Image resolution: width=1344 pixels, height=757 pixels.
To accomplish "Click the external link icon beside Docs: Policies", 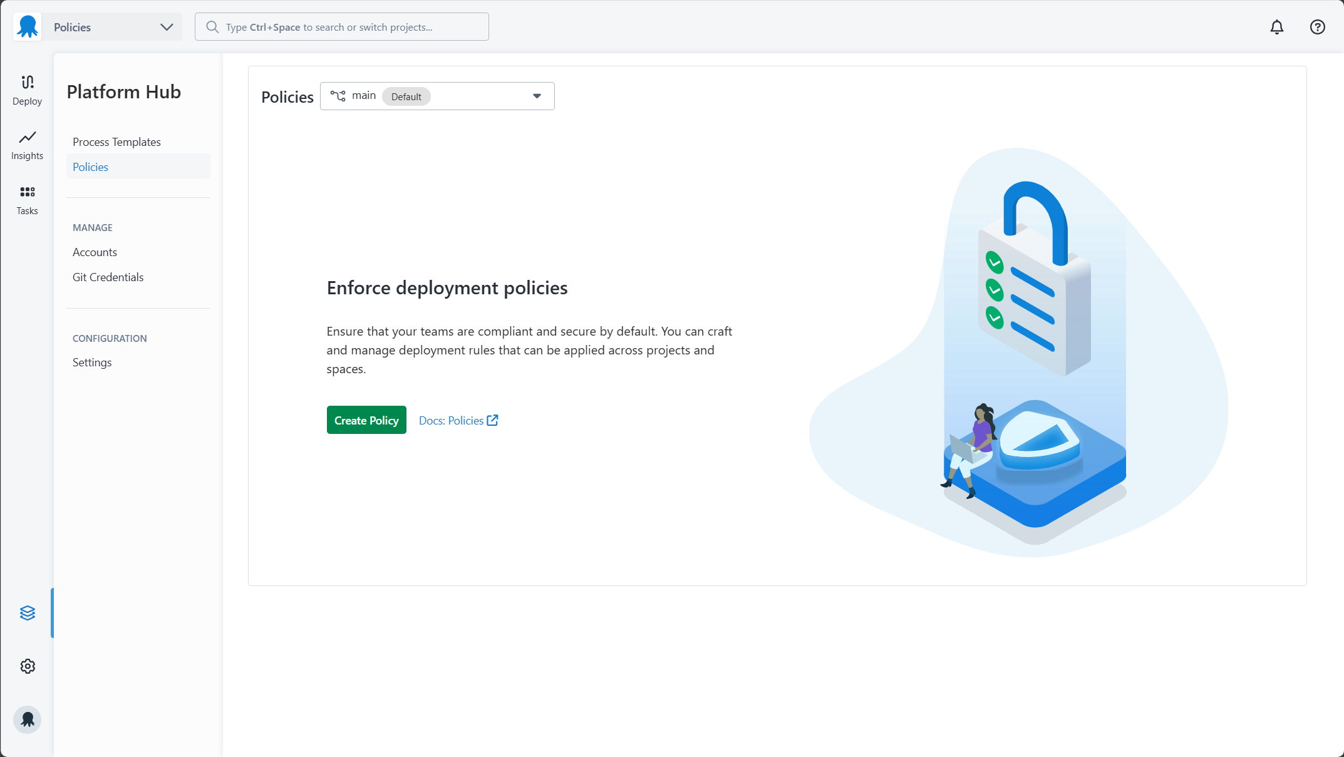I will pyautogui.click(x=492, y=420).
